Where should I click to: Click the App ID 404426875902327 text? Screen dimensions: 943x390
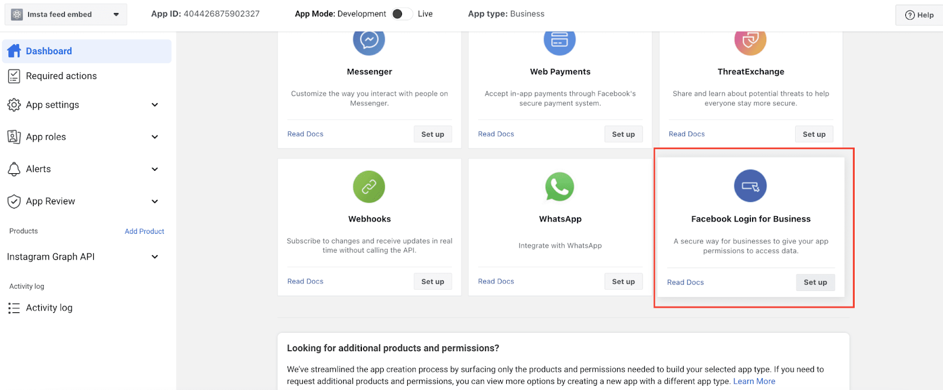[205, 14]
